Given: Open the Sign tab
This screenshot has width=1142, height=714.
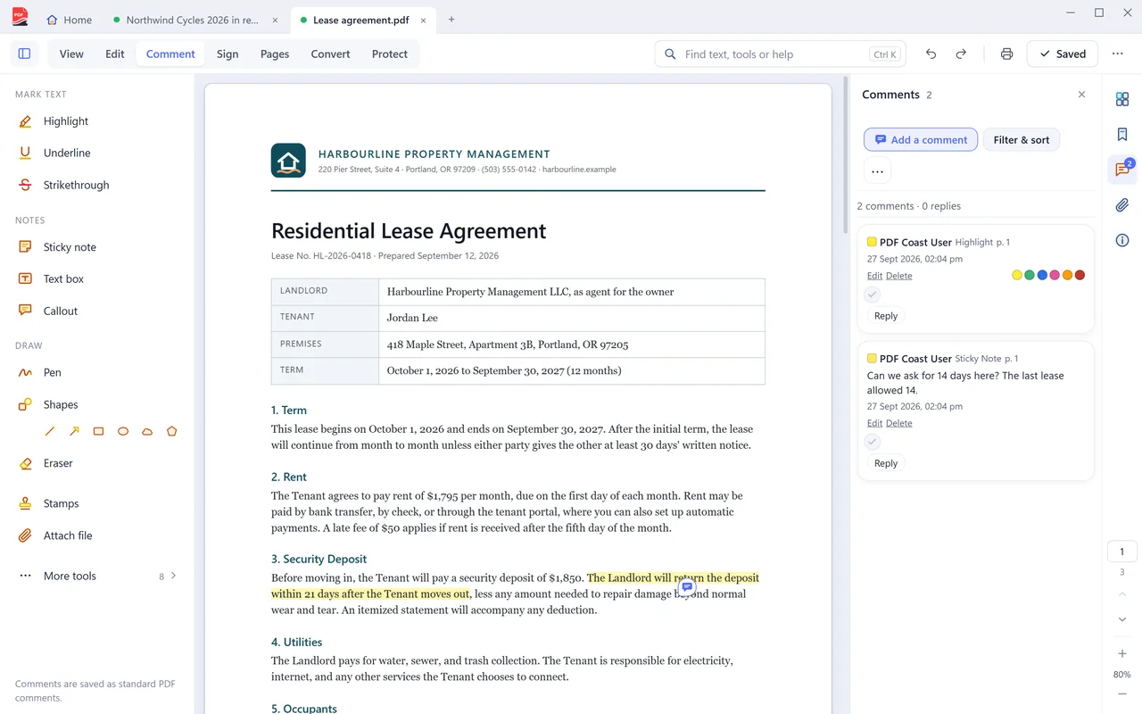Looking at the screenshot, I should pyautogui.click(x=228, y=54).
